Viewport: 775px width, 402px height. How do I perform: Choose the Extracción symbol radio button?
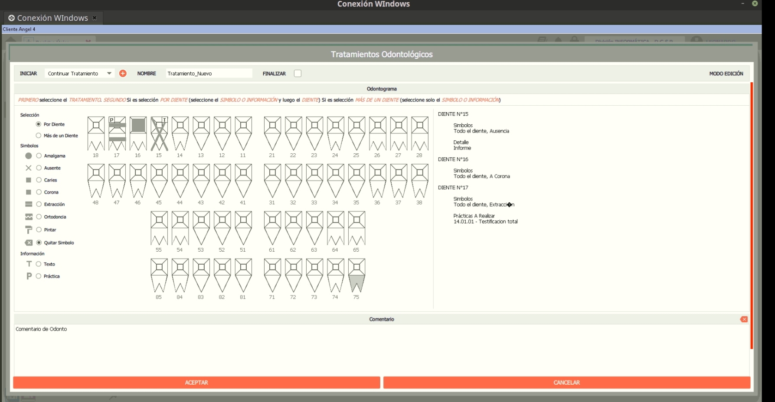(39, 204)
